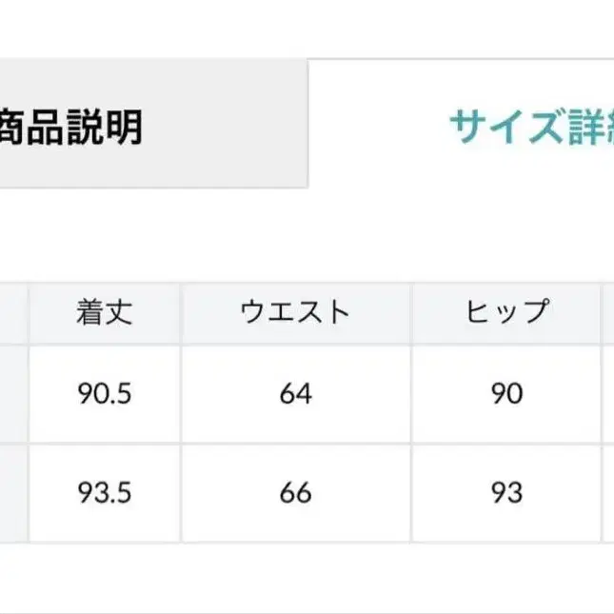Viewport: 614px width, 614px height.
Task: Click the blank header cell left of 着丈
Action: (13, 312)
